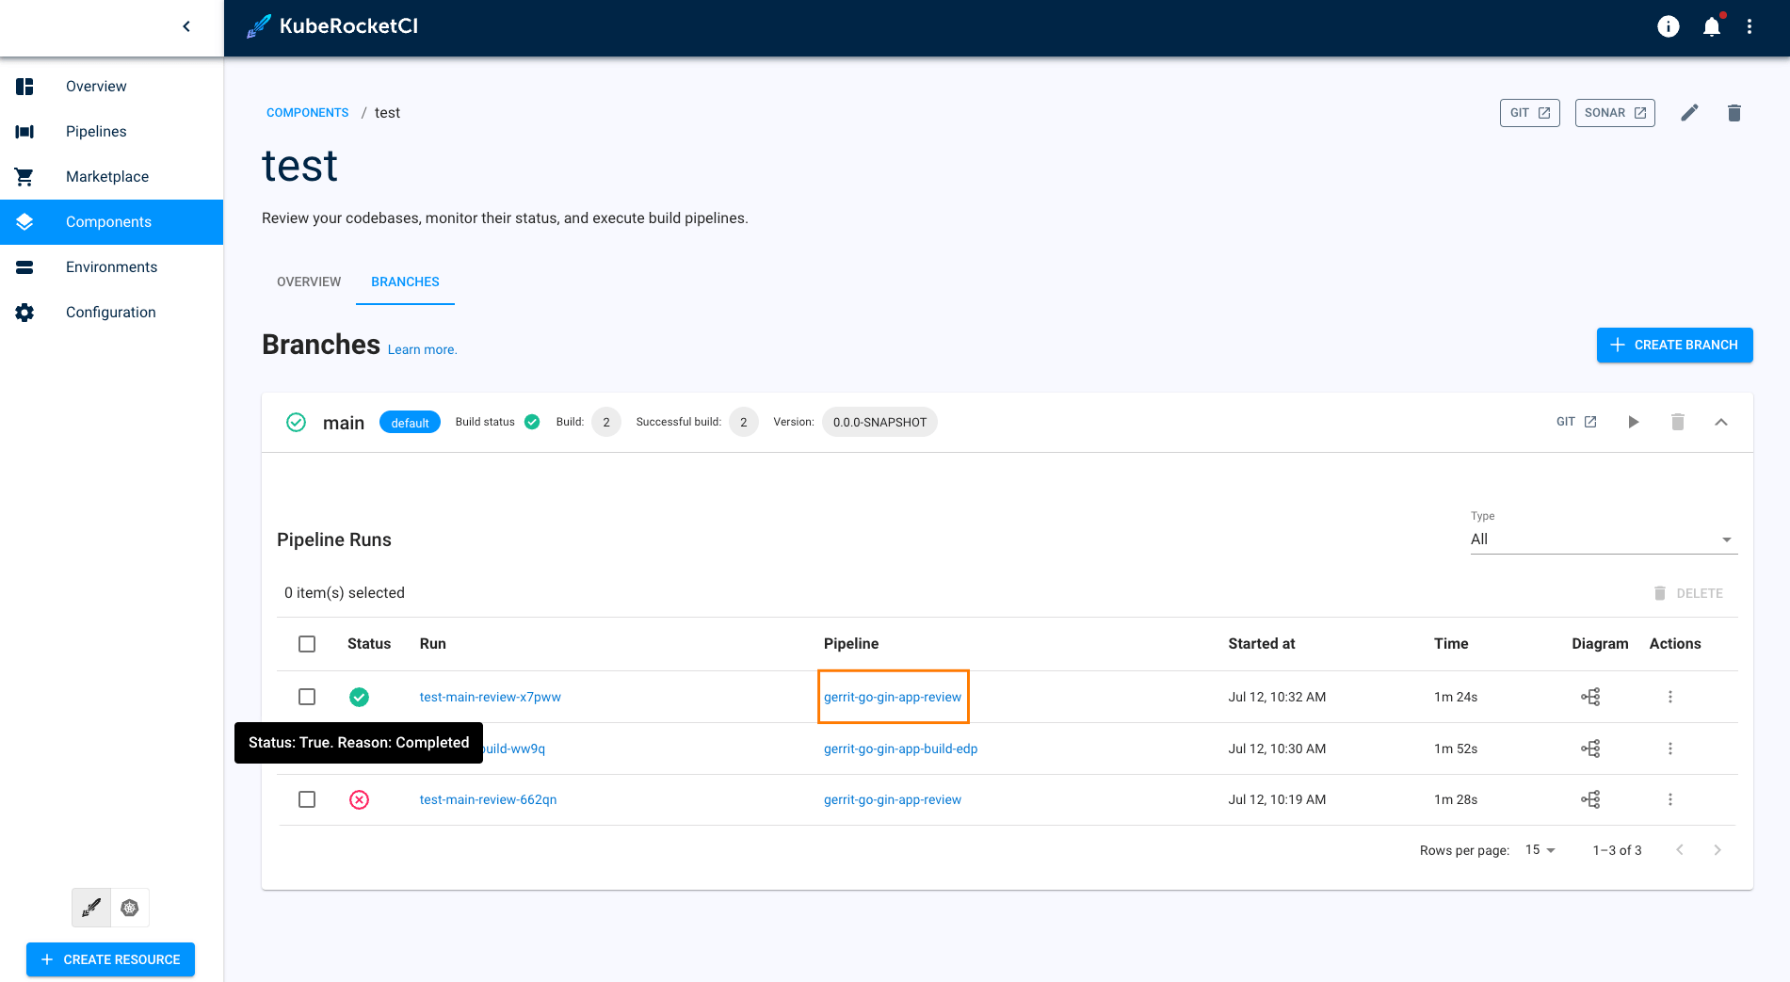
Task: Collapse the sidebar with the left chevron
Action: point(186,26)
